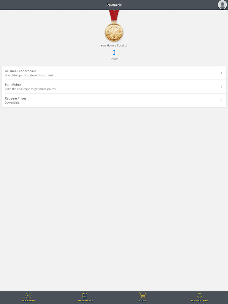Expand the Redeem Prizes chevron arrow
Image resolution: width=228 pixels, height=304 pixels.
coord(221,100)
